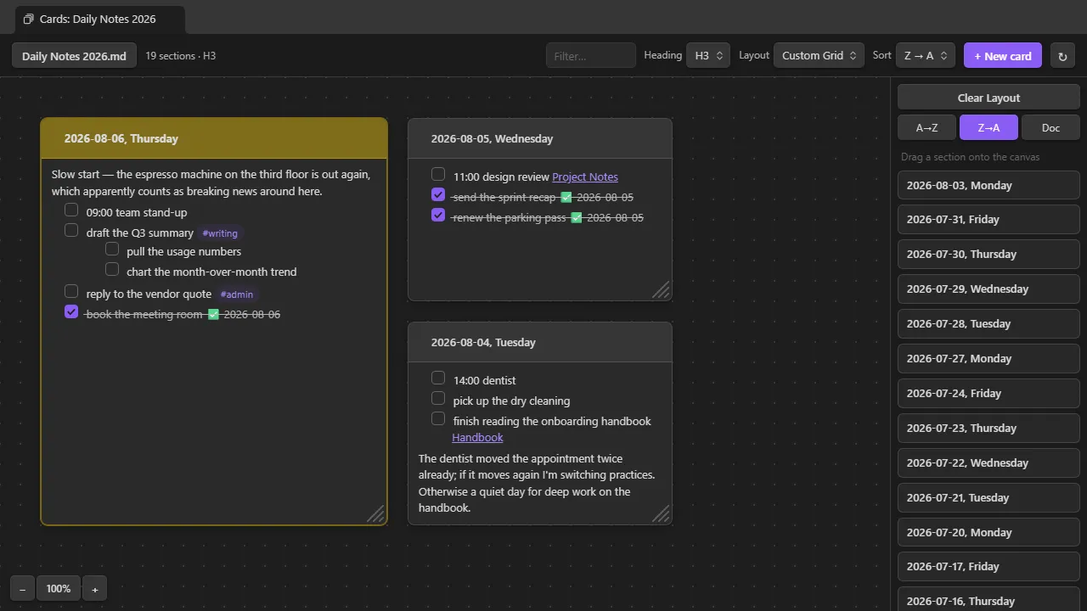Screen dimensions: 1087x611
Task: Click the refresh icon button in toolbar
Action: [1062, 56]
